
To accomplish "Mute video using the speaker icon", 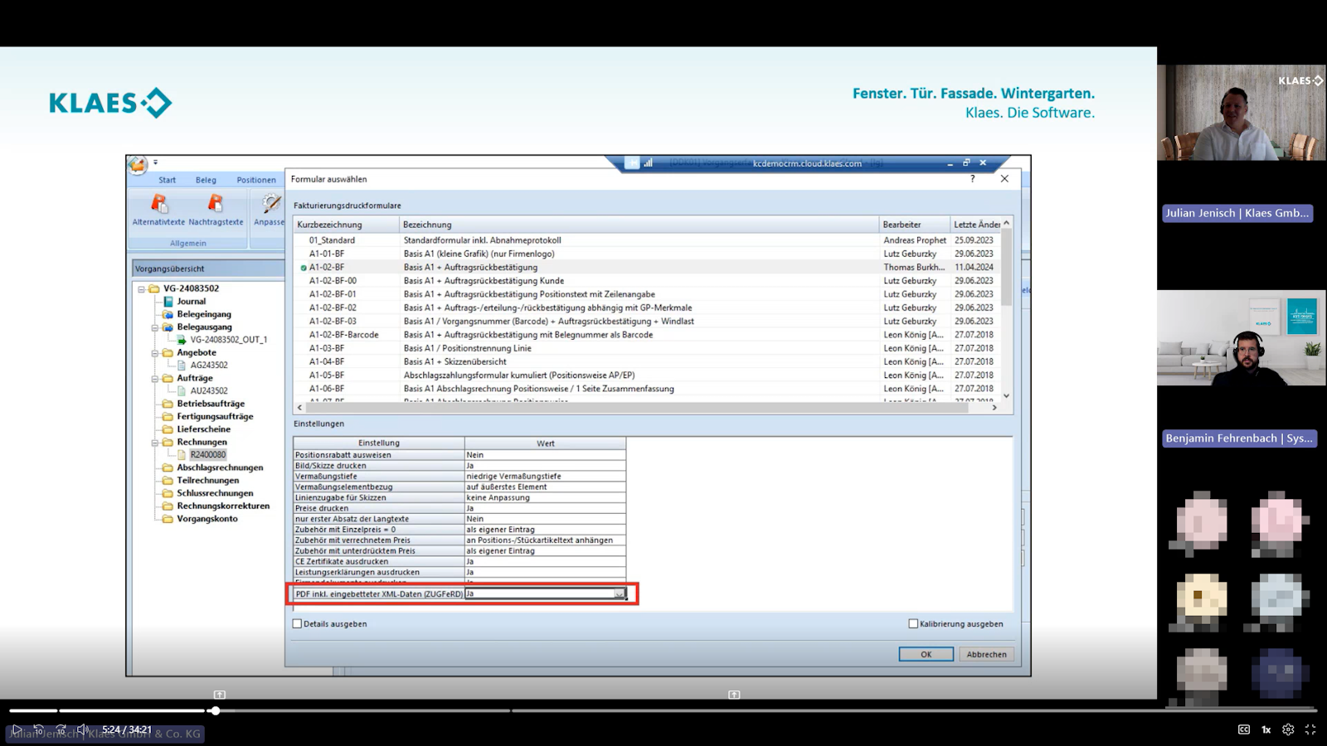I will pos(82,729).
